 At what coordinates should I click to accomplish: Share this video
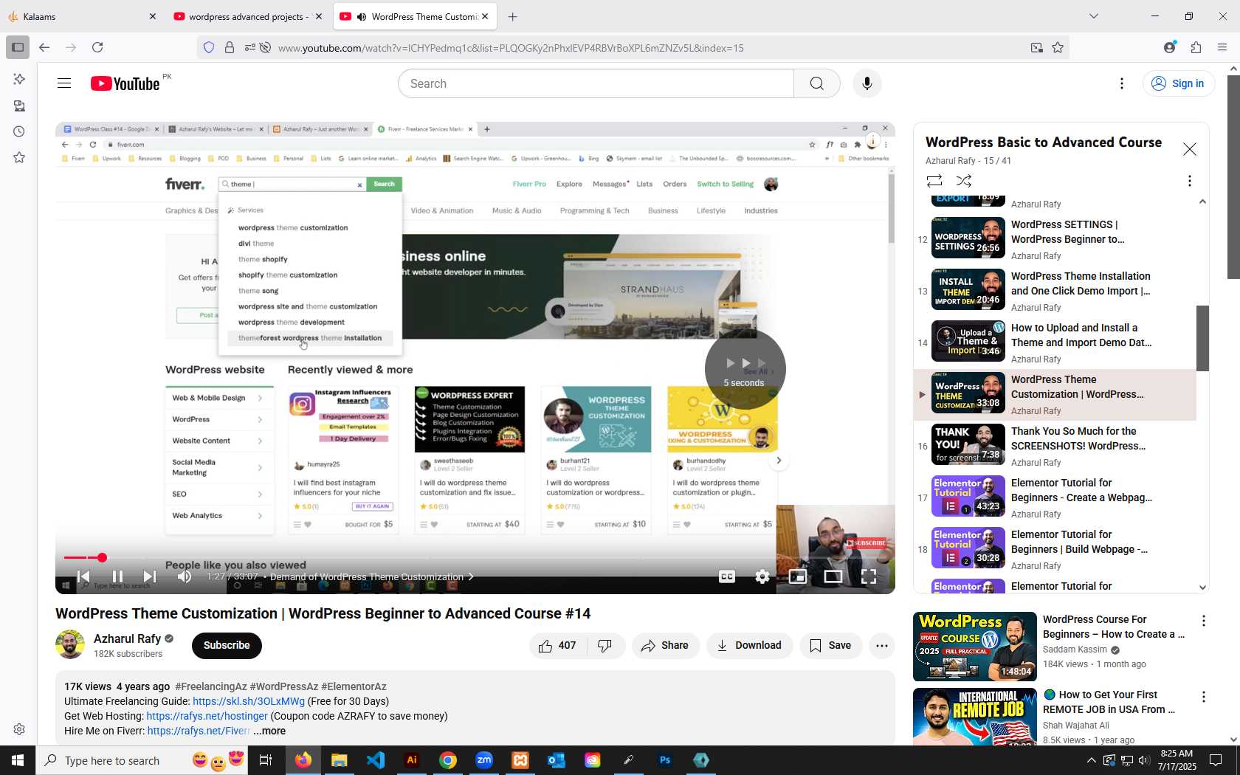[665, 645]
